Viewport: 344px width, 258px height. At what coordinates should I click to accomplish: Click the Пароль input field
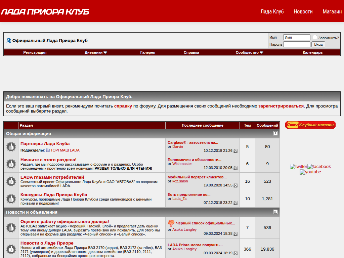(x=297, y=44)
